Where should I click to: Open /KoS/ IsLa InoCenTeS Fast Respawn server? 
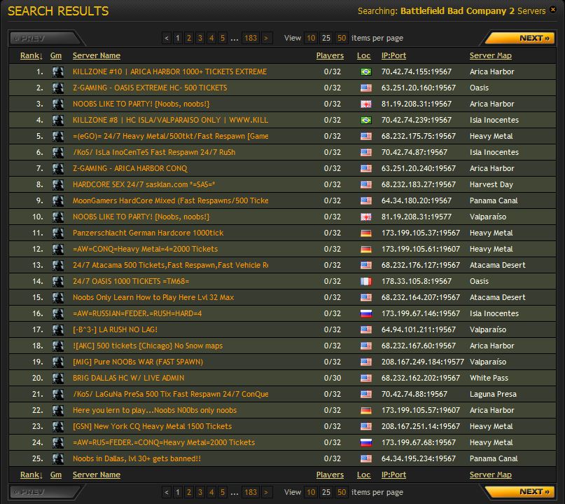[x=154, y=152]
